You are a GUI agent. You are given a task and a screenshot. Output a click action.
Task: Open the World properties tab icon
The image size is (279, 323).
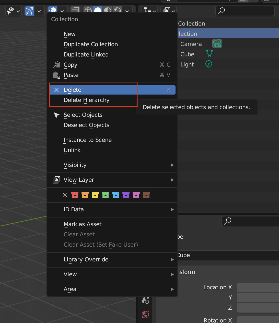tap(145, 314)
